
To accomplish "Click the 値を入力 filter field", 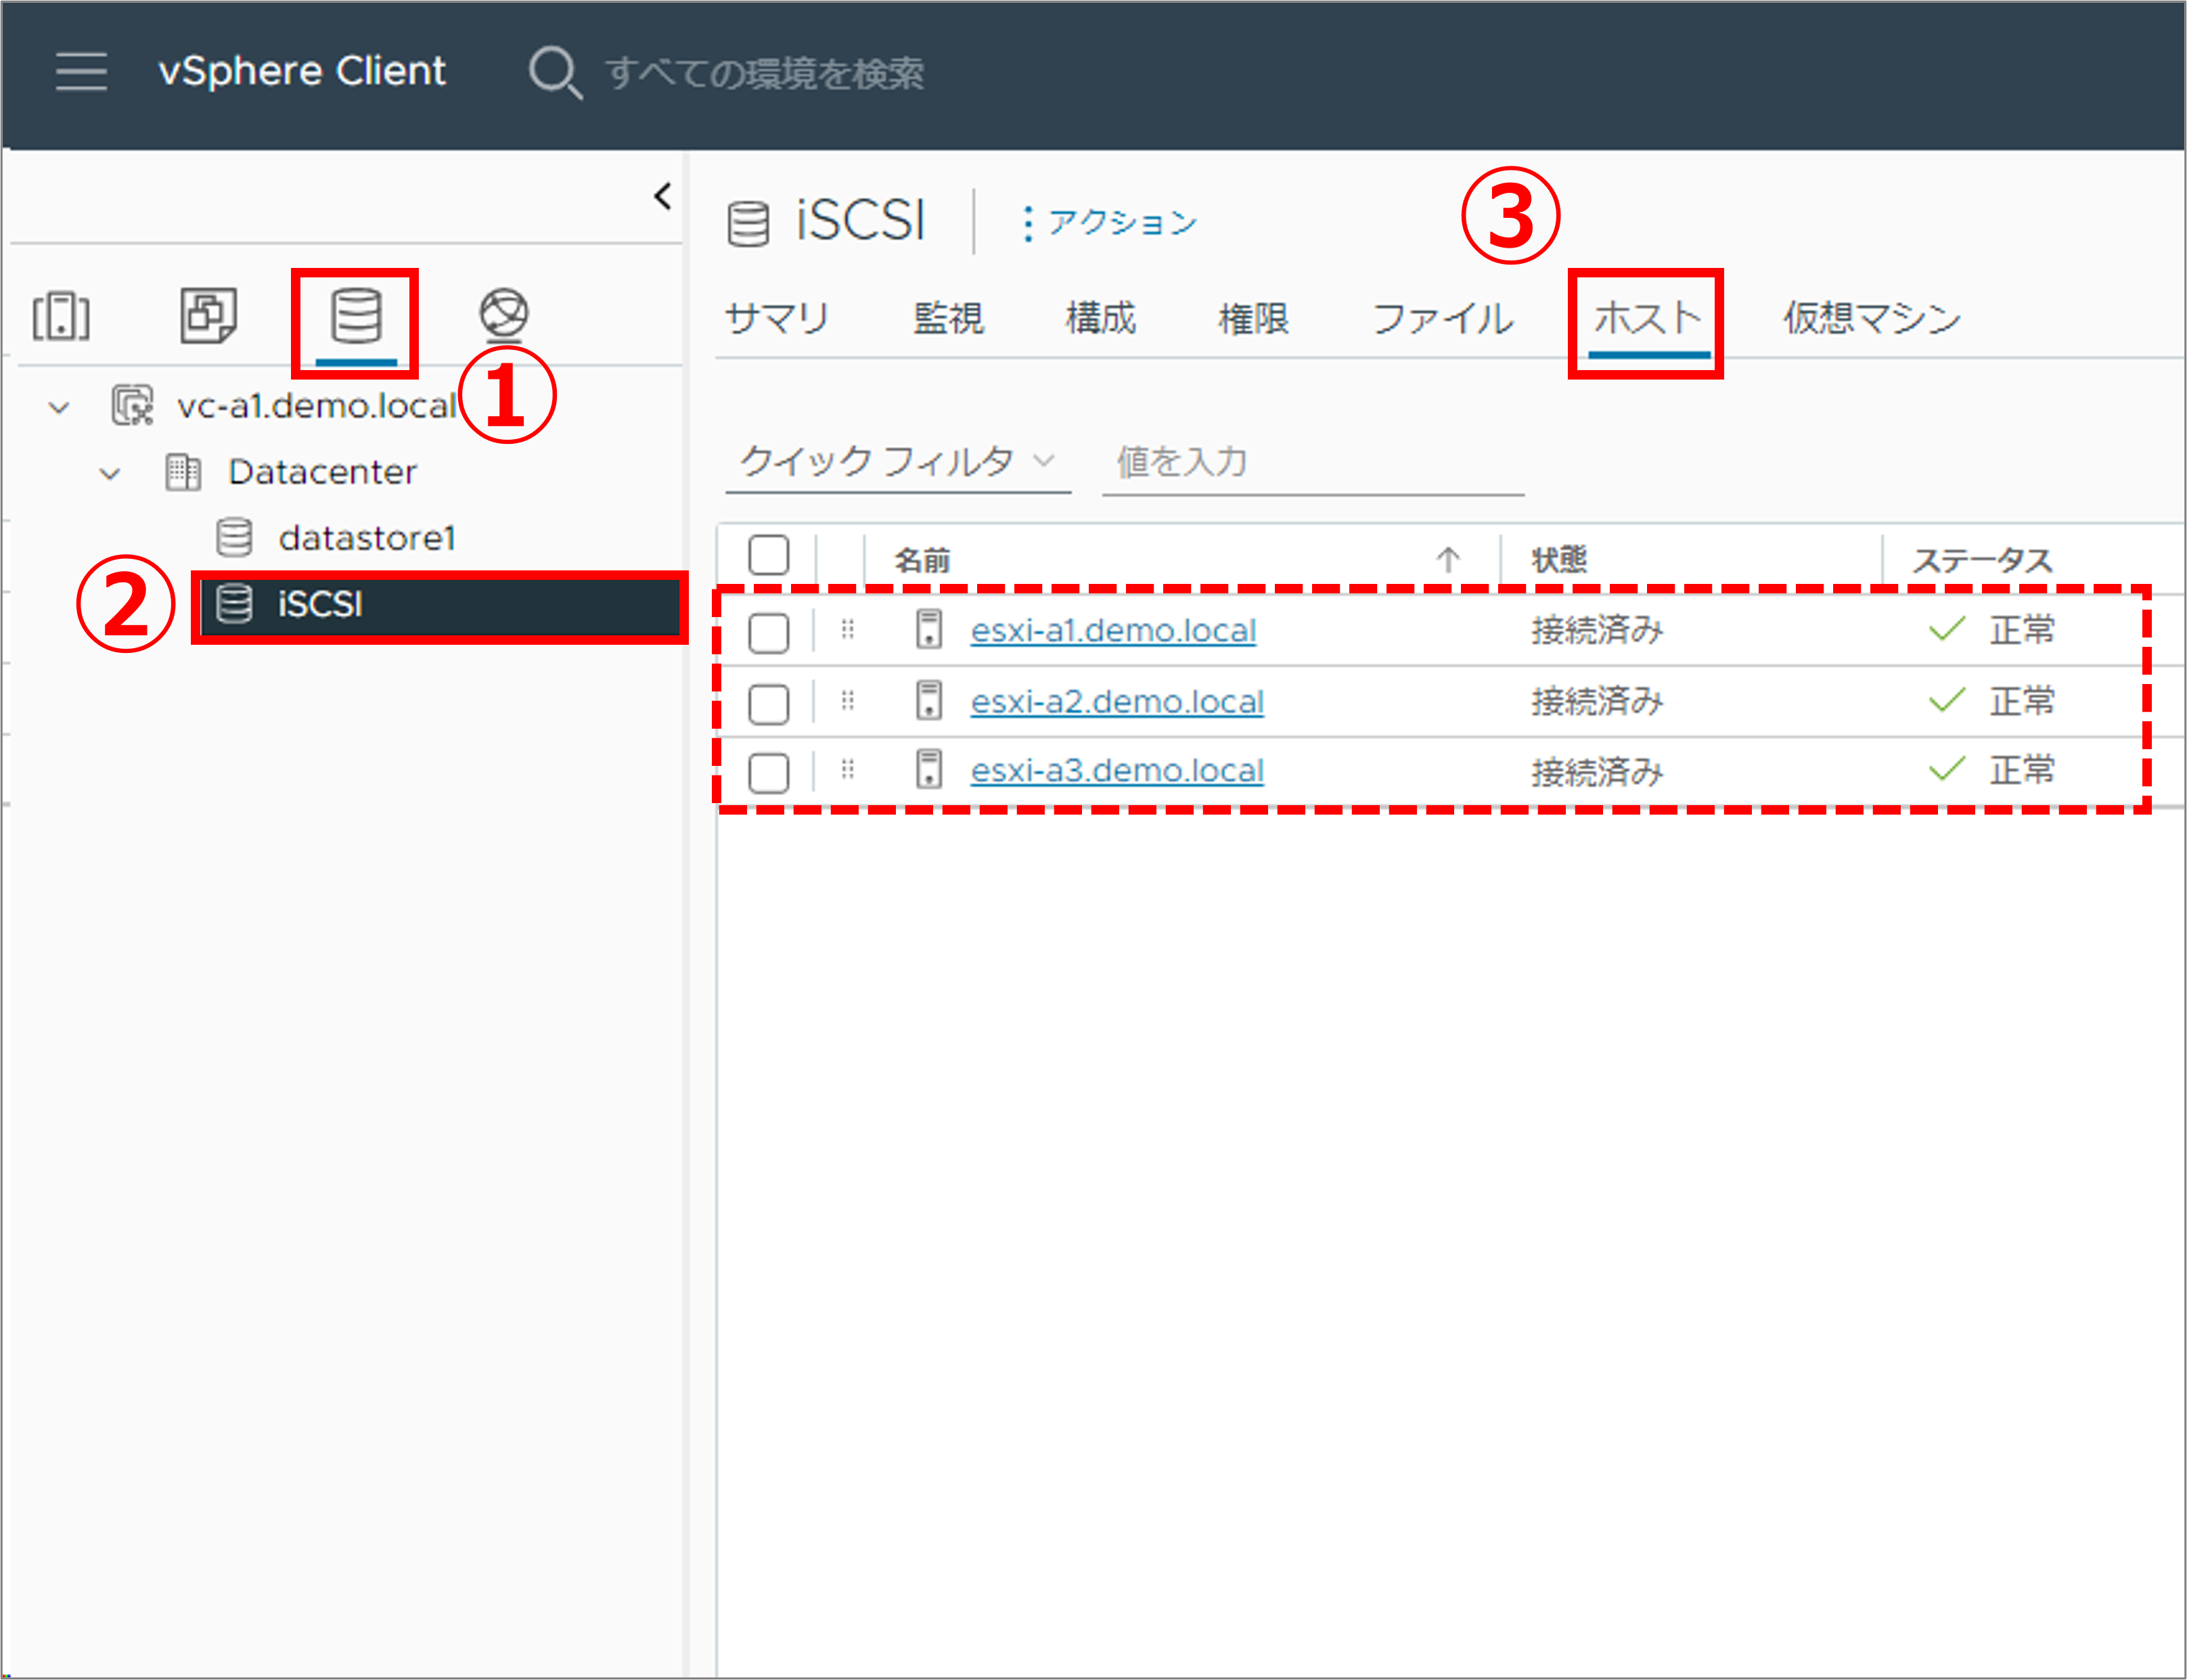I will 1313,462.
